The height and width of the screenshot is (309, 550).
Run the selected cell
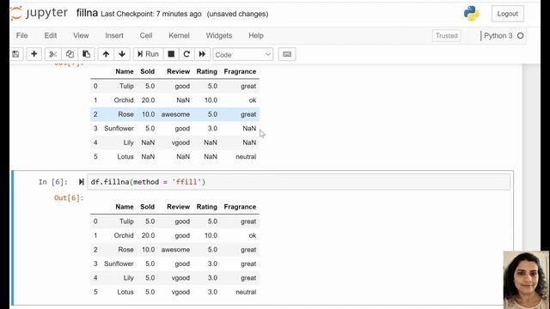tap(148, 54)
